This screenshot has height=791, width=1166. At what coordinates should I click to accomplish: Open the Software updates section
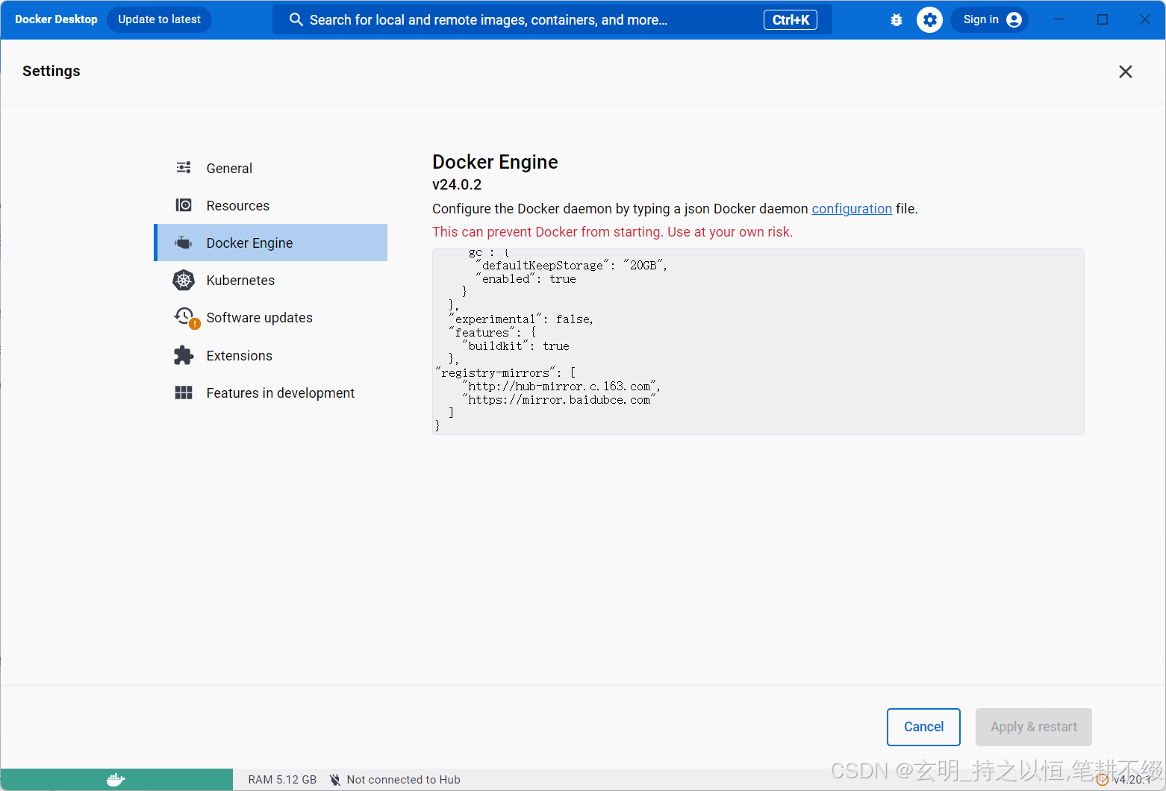259,316
